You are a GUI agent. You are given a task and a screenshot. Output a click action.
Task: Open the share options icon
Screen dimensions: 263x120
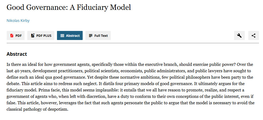254,35
